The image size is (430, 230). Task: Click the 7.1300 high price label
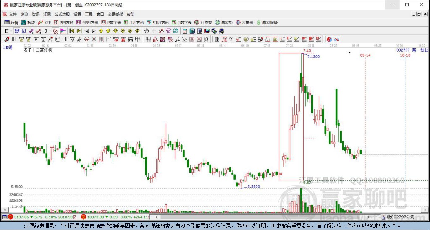pyautogui.click(x=313, y=57)
